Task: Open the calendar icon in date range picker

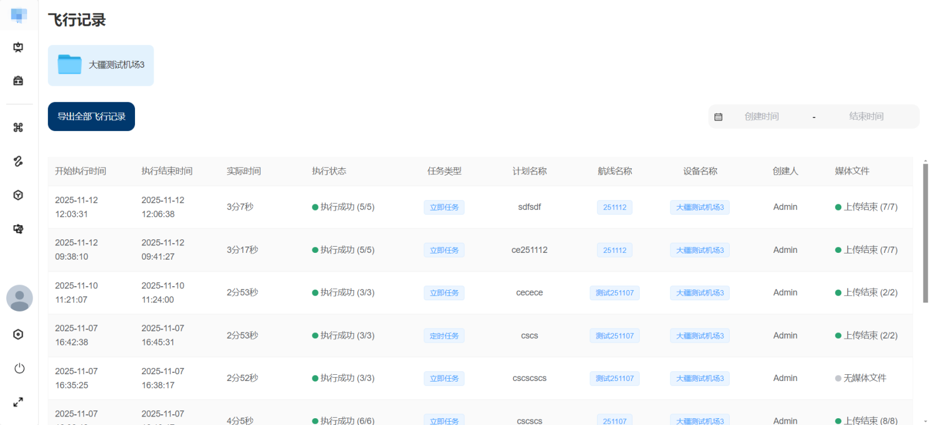Action: tap(718, 117)
